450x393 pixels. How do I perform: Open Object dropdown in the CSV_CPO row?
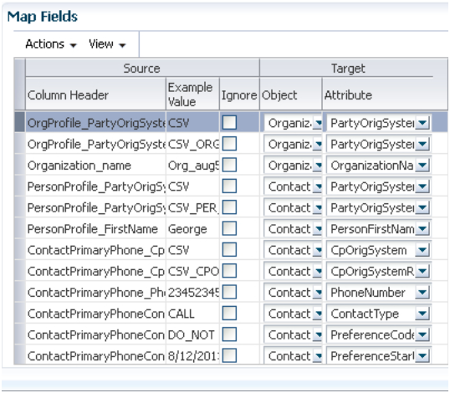[x=317, y=272]
